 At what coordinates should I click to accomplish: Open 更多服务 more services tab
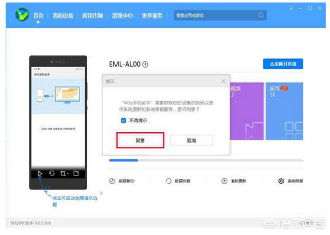[x=153, y=15]
